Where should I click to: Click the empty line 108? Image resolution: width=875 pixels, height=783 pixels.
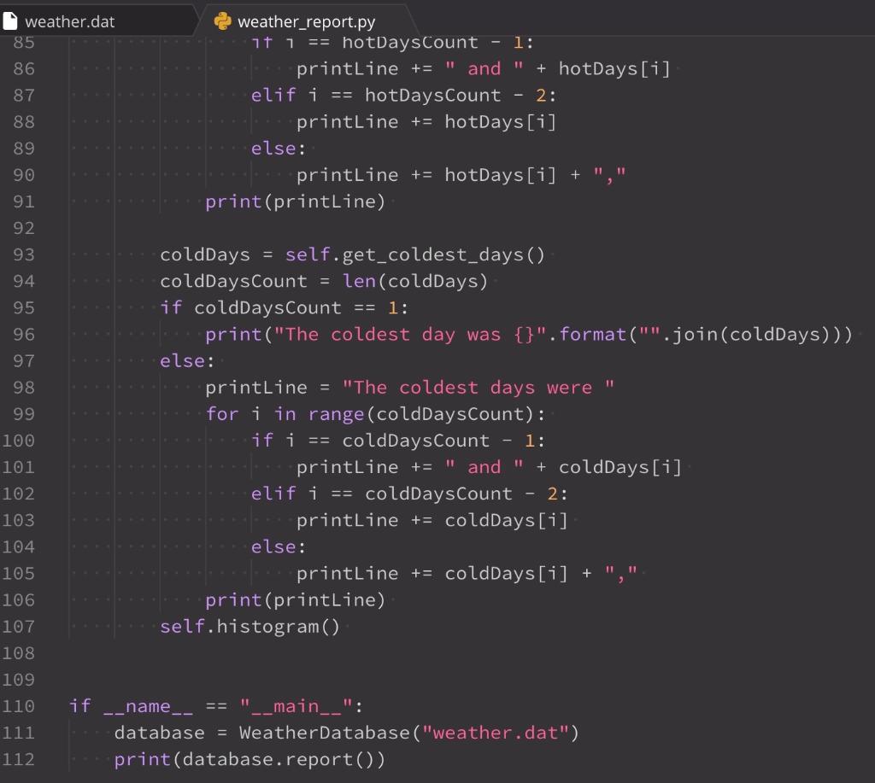pos(256,652)
